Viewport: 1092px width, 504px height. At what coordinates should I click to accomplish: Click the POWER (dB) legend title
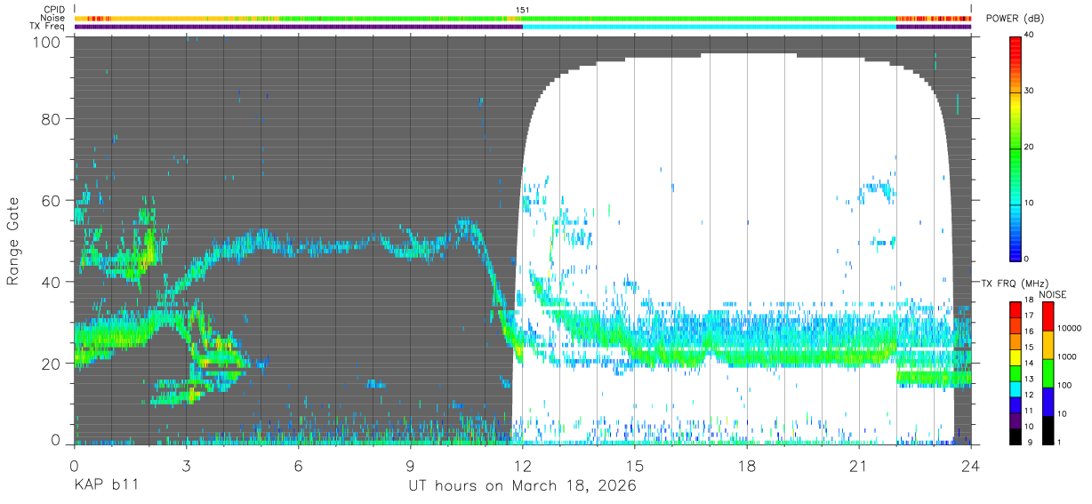click(1016, 19)
